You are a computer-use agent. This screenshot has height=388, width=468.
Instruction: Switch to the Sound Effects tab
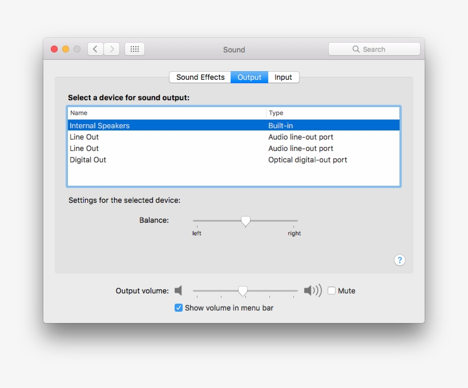(200, 77)
